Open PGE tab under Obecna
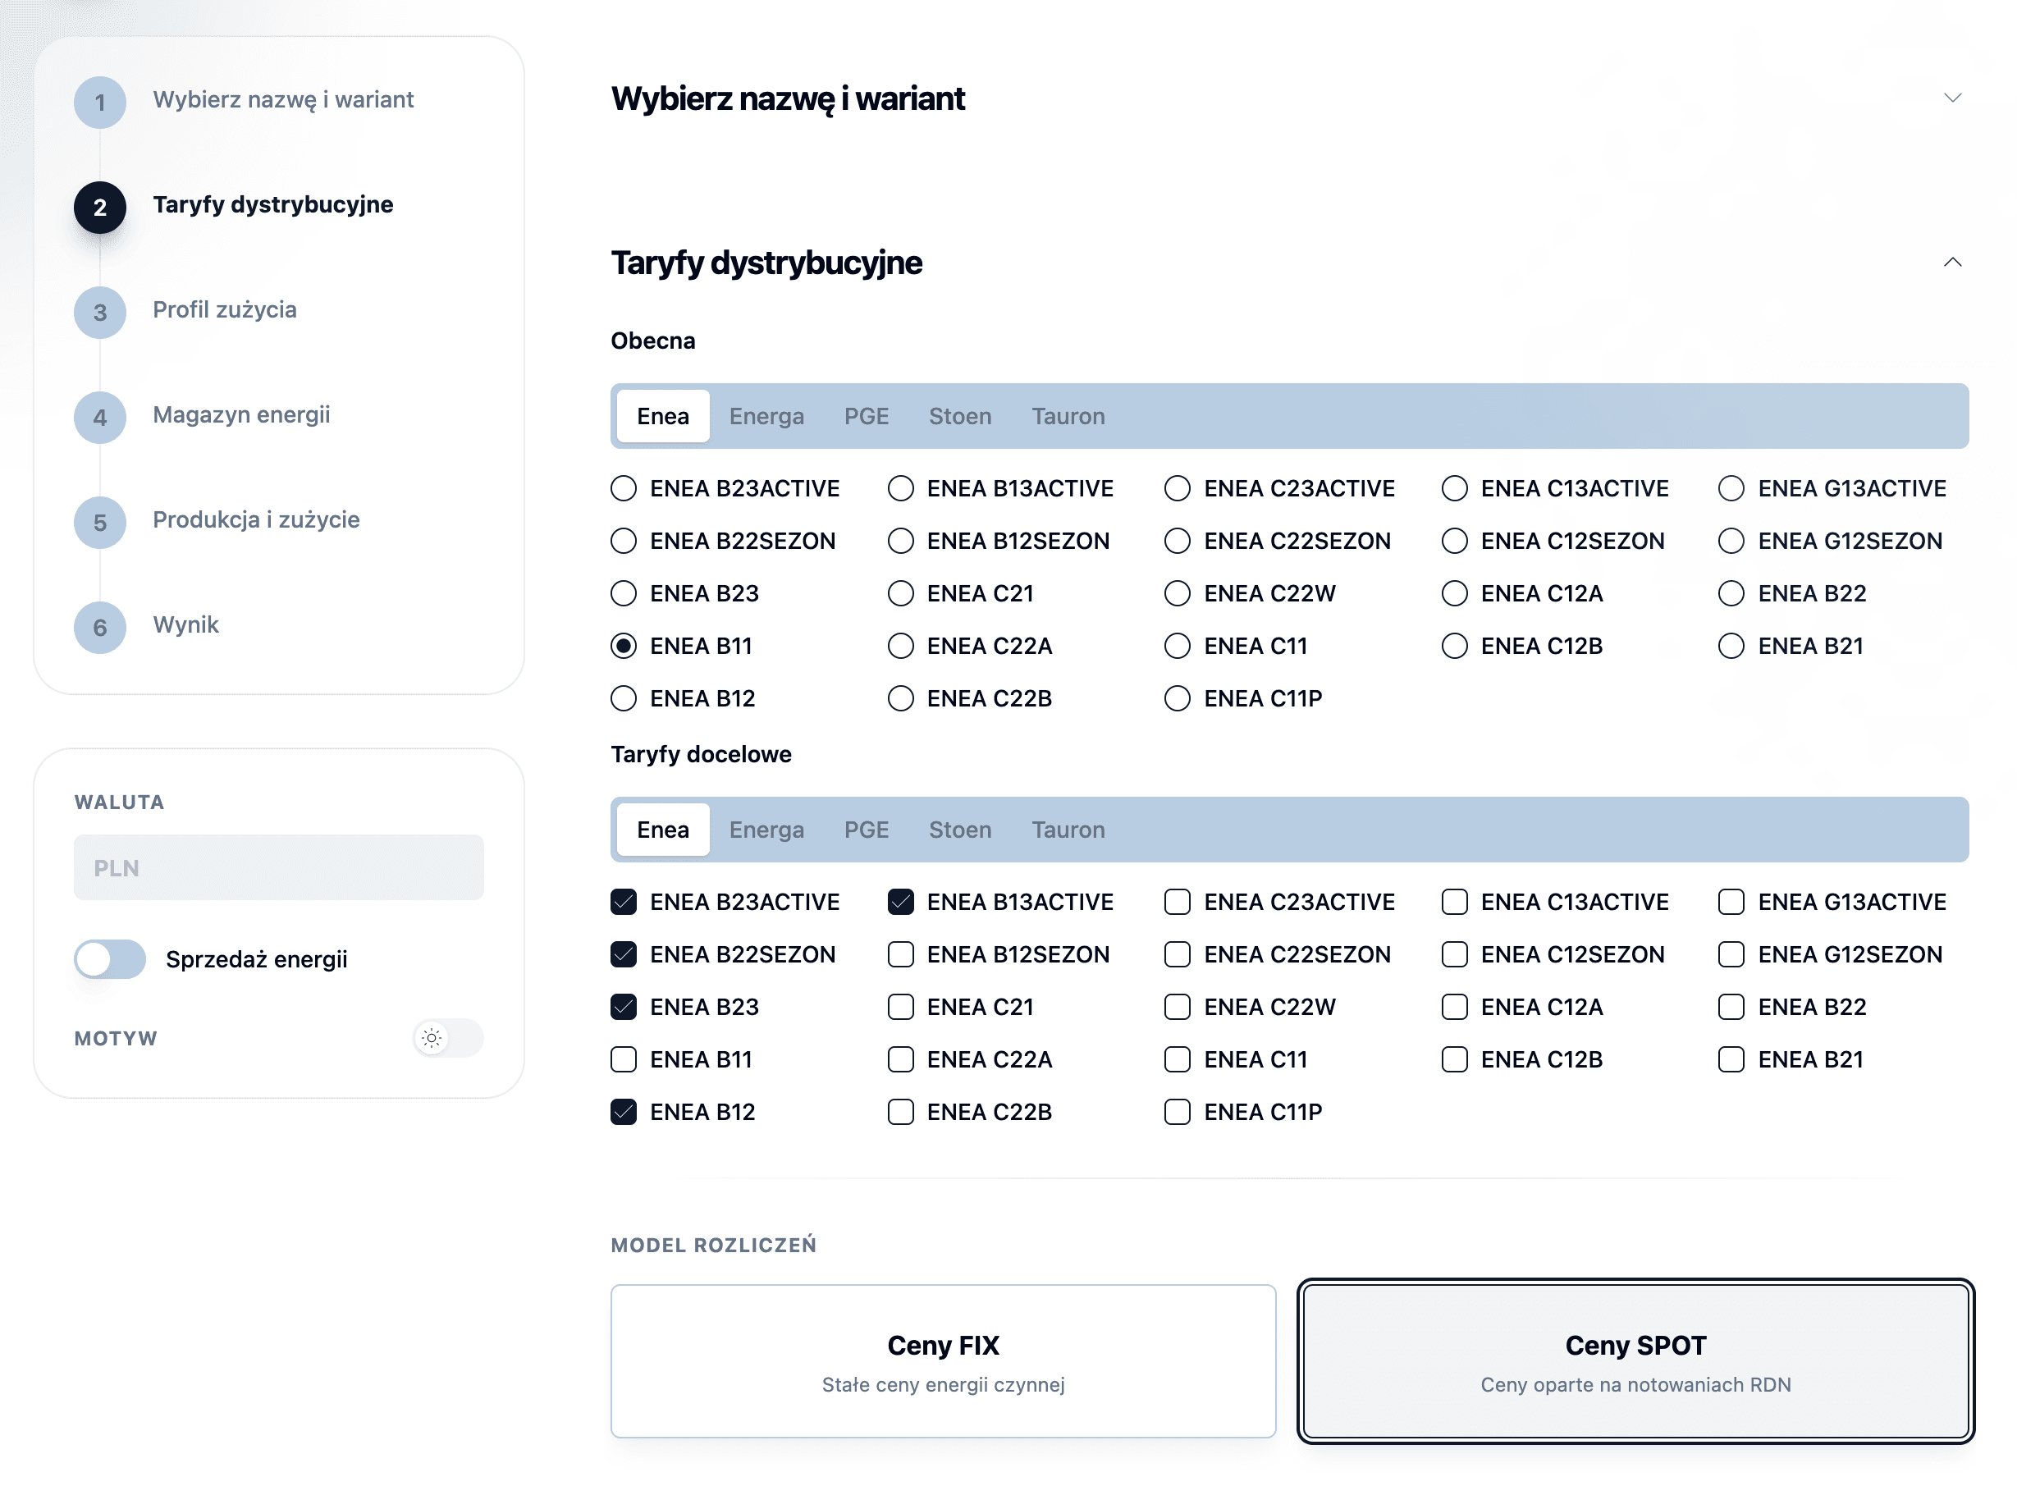 click(866, 417)
